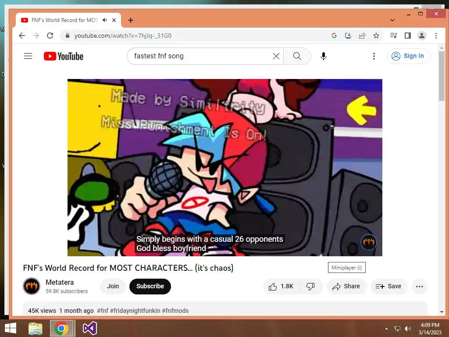This screenshot has width=449, height=337.
Task: Mute the tab via the speaker icon
Action: 105,20
